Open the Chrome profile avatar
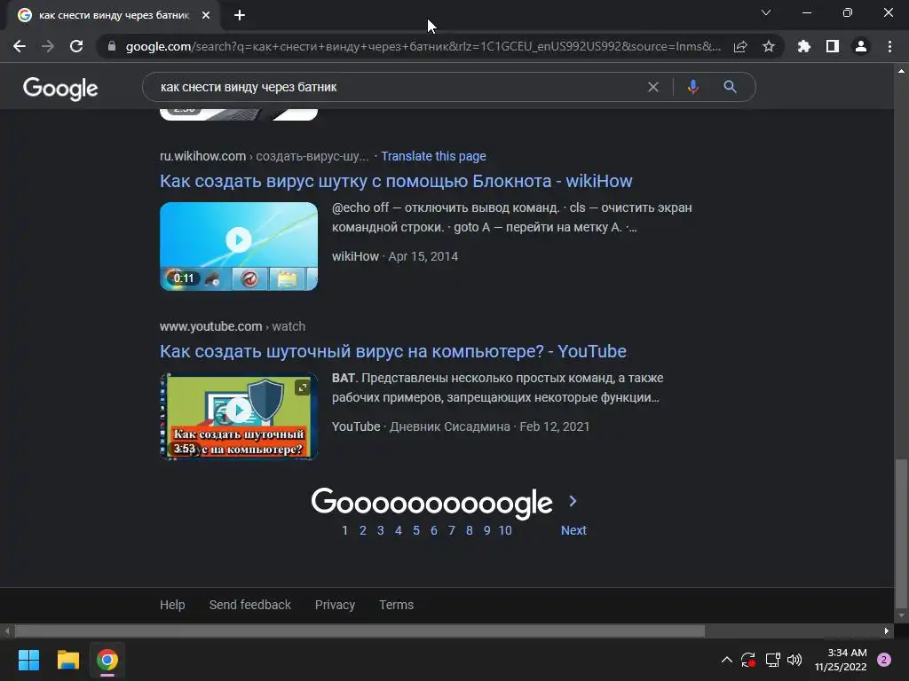 click(861, 46)
